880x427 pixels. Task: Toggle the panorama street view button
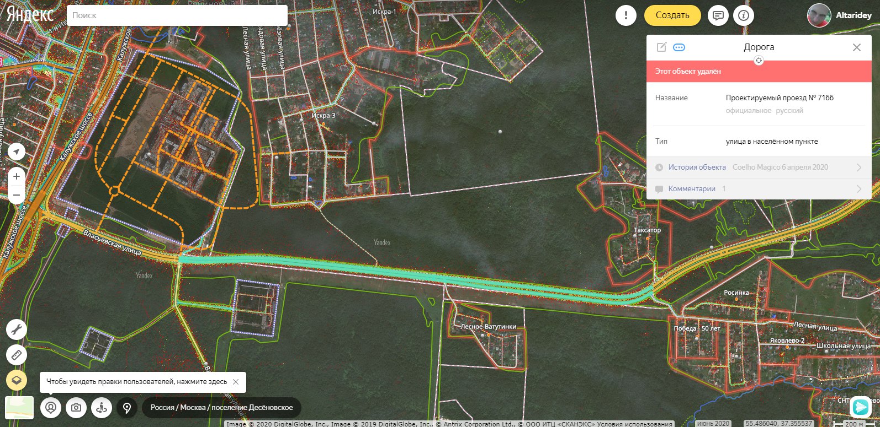tap(102, 408)
